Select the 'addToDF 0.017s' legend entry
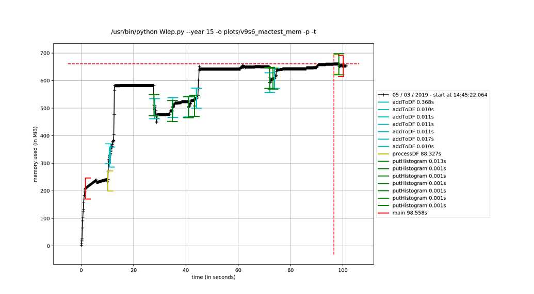 click(413, 139)
